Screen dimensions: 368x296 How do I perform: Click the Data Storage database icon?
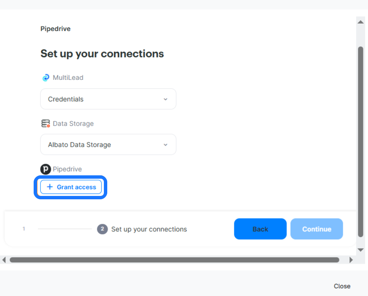pos(45,124)
